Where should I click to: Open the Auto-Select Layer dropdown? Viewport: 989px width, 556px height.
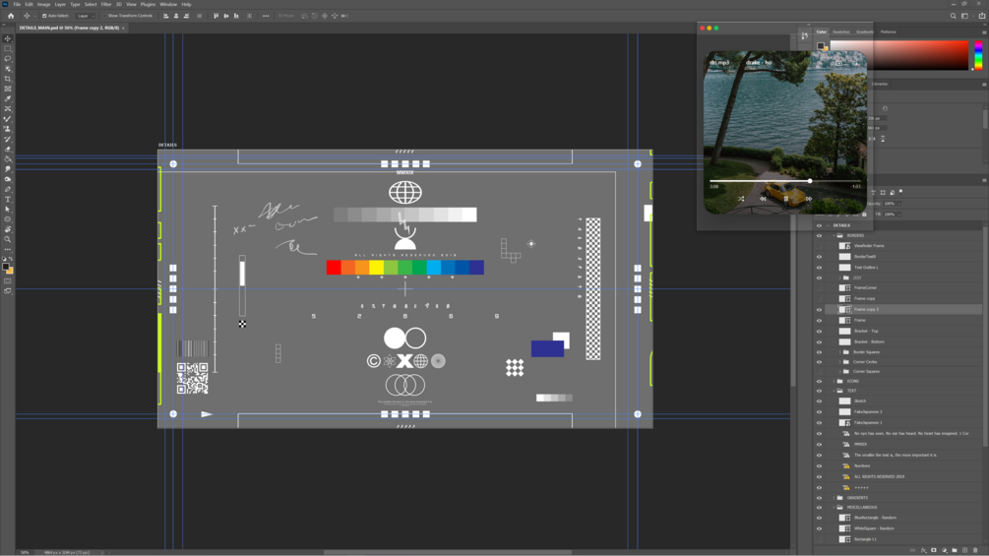pos(86,16)
